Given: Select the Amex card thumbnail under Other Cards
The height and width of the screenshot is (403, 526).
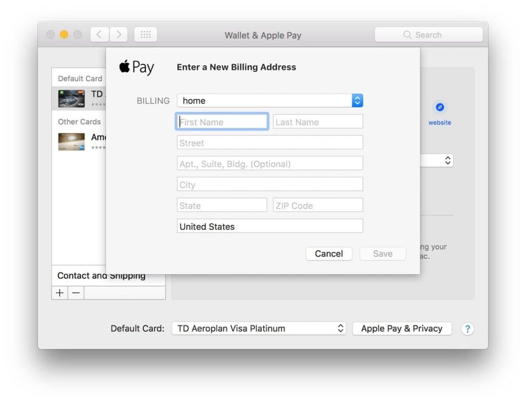Looking at the screenshot, I should (71, 141).
